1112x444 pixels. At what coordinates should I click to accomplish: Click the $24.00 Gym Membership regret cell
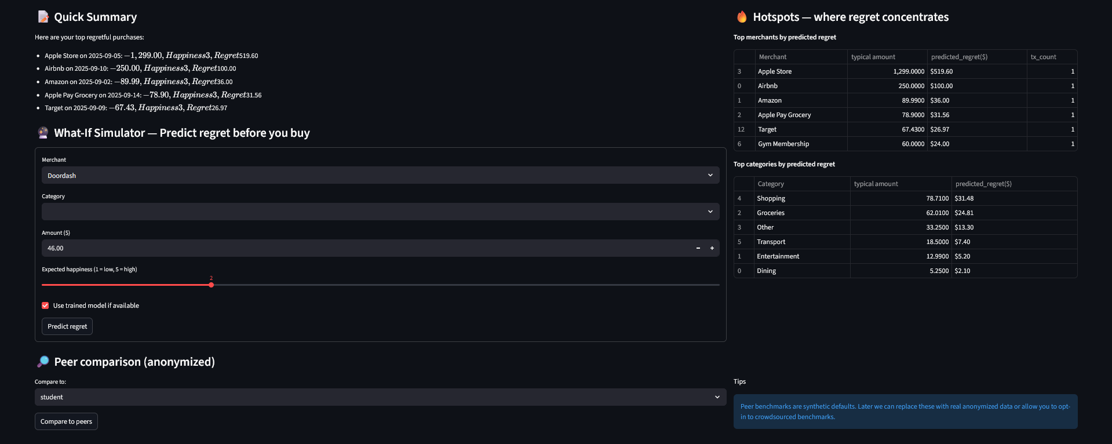[977, 144]
